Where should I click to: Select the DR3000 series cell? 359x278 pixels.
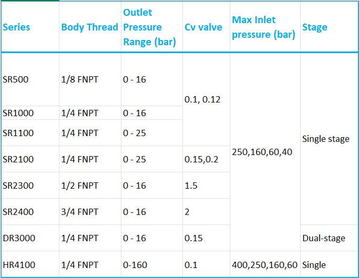pyautogui.click(x=19, y=238)
